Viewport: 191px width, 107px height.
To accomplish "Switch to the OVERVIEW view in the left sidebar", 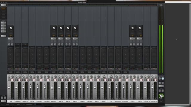I will 4,9.
